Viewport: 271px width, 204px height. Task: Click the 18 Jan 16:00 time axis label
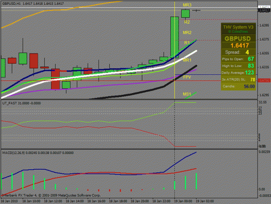coord(96,201)
